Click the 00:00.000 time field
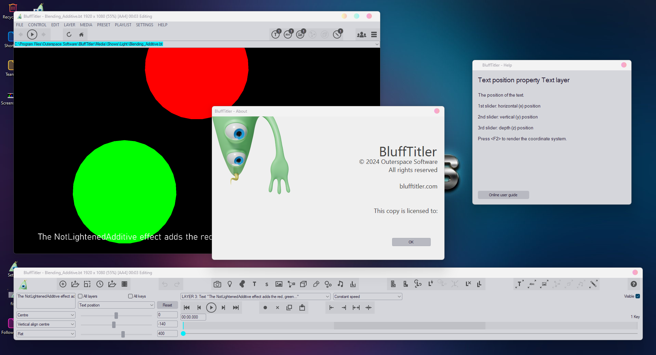This screenshot has height=355, width=656. (x=193, y=317)
